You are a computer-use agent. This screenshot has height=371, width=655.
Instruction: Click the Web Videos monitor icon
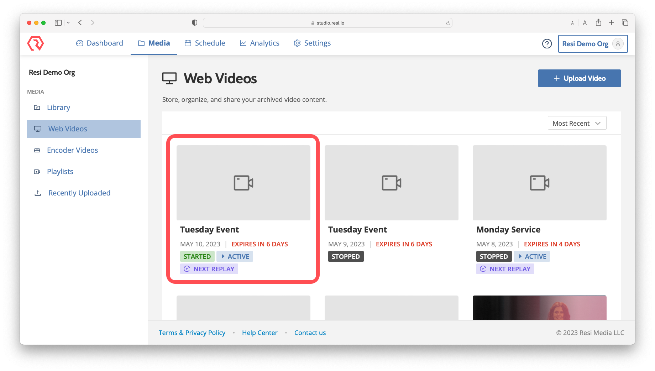coord(37,129)
